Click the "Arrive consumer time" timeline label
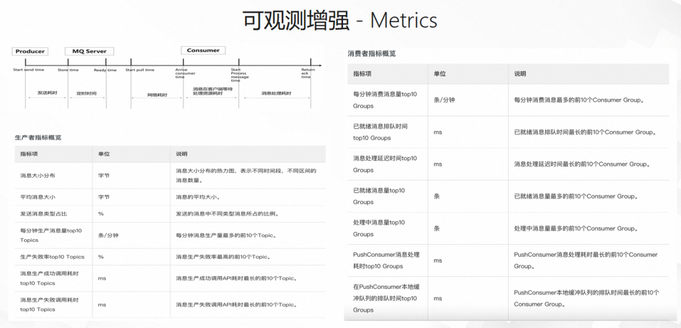Screen dimensions: 681x328 coord(185,73)
